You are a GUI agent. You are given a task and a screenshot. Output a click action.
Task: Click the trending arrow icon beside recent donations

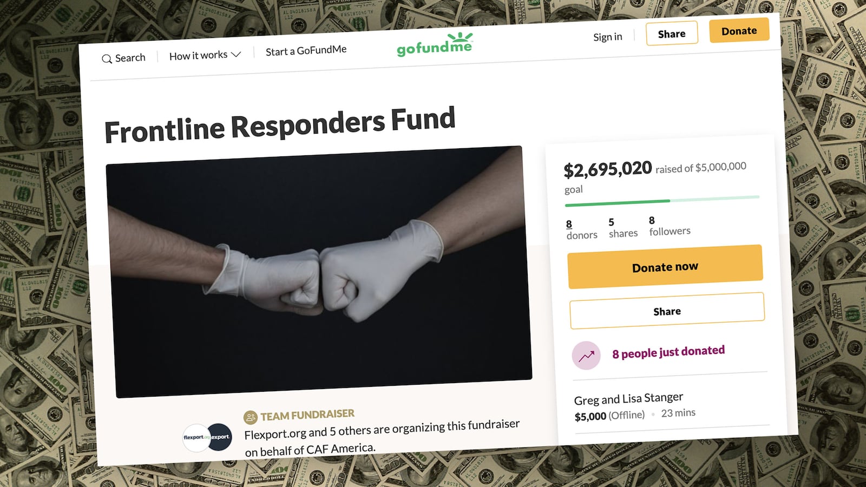[x=586, y=356]
